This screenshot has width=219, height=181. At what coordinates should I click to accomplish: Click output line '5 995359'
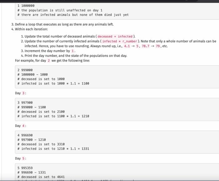pos(25,168)
